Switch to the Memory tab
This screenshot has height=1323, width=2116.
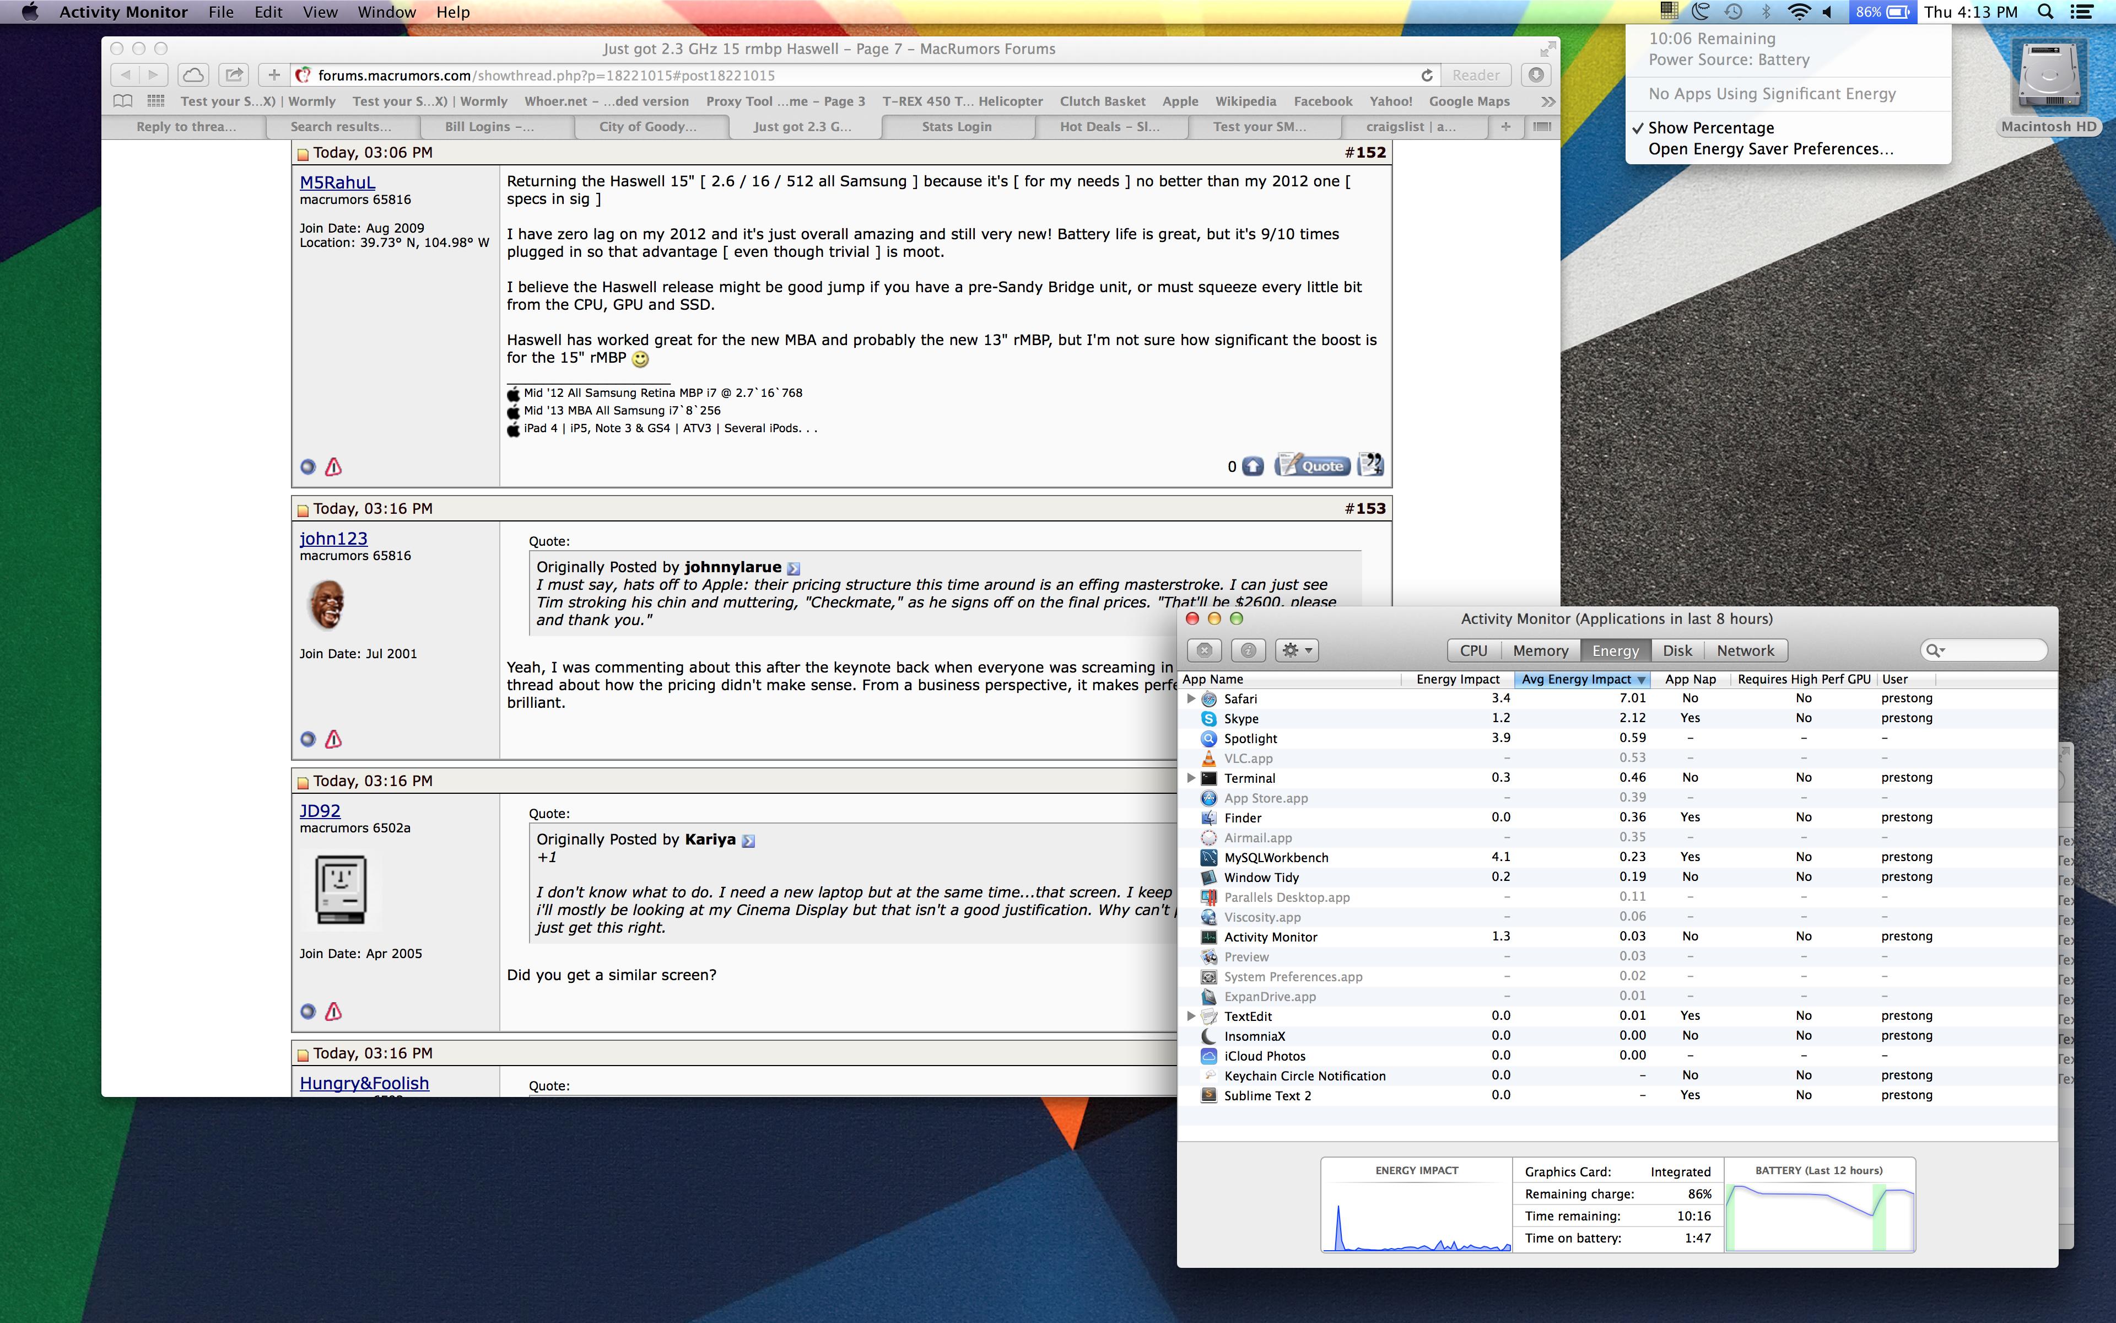[1540, 650]
